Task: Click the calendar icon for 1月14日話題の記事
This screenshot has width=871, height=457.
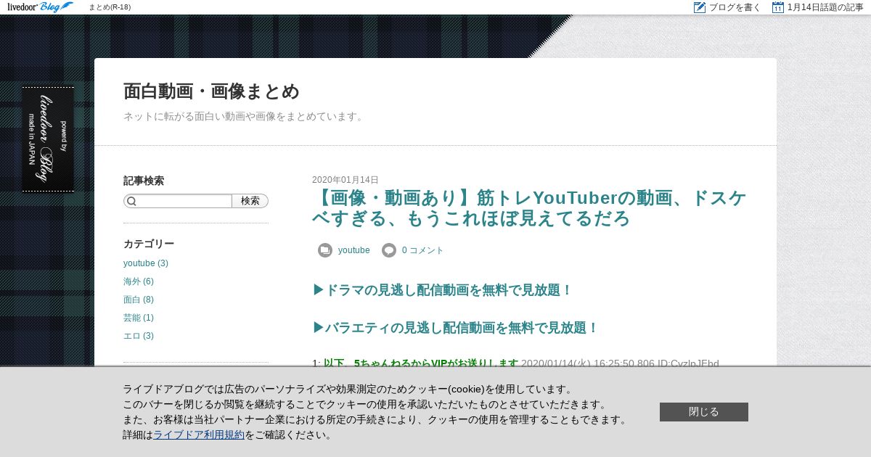Action: point(778,7)
